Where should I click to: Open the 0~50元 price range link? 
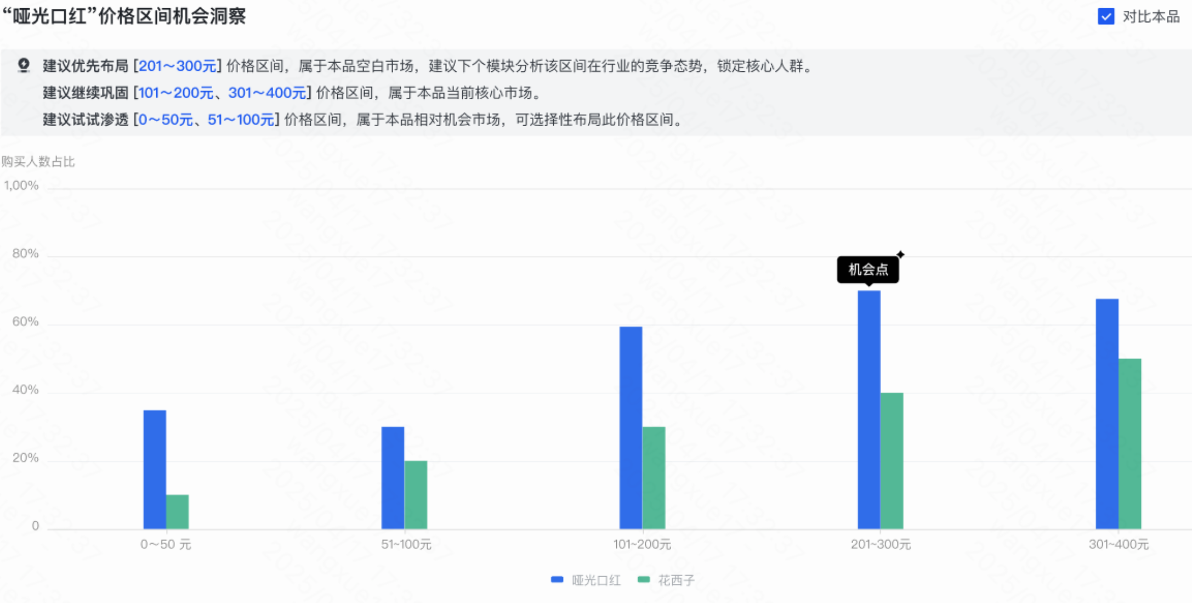166,120
